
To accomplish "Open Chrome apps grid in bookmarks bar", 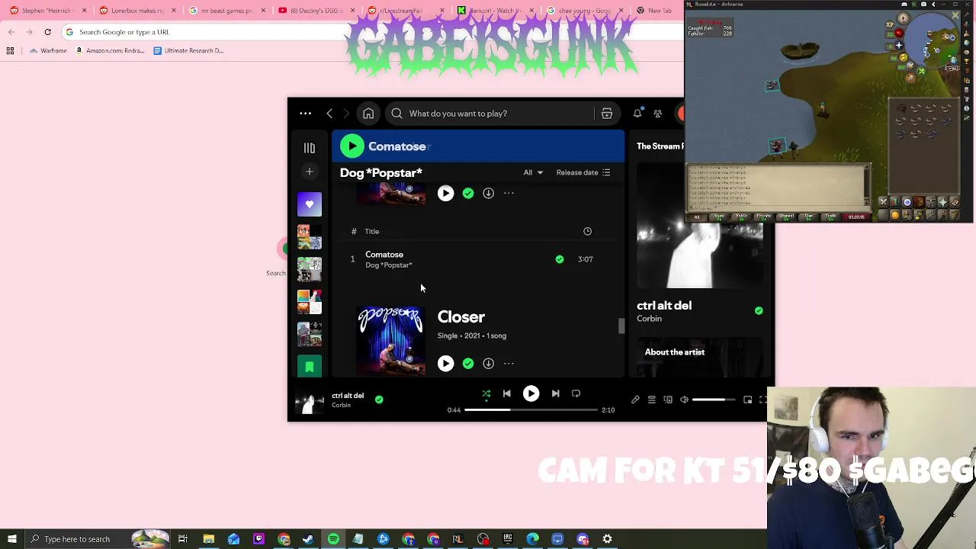I will tap(10, 51).
